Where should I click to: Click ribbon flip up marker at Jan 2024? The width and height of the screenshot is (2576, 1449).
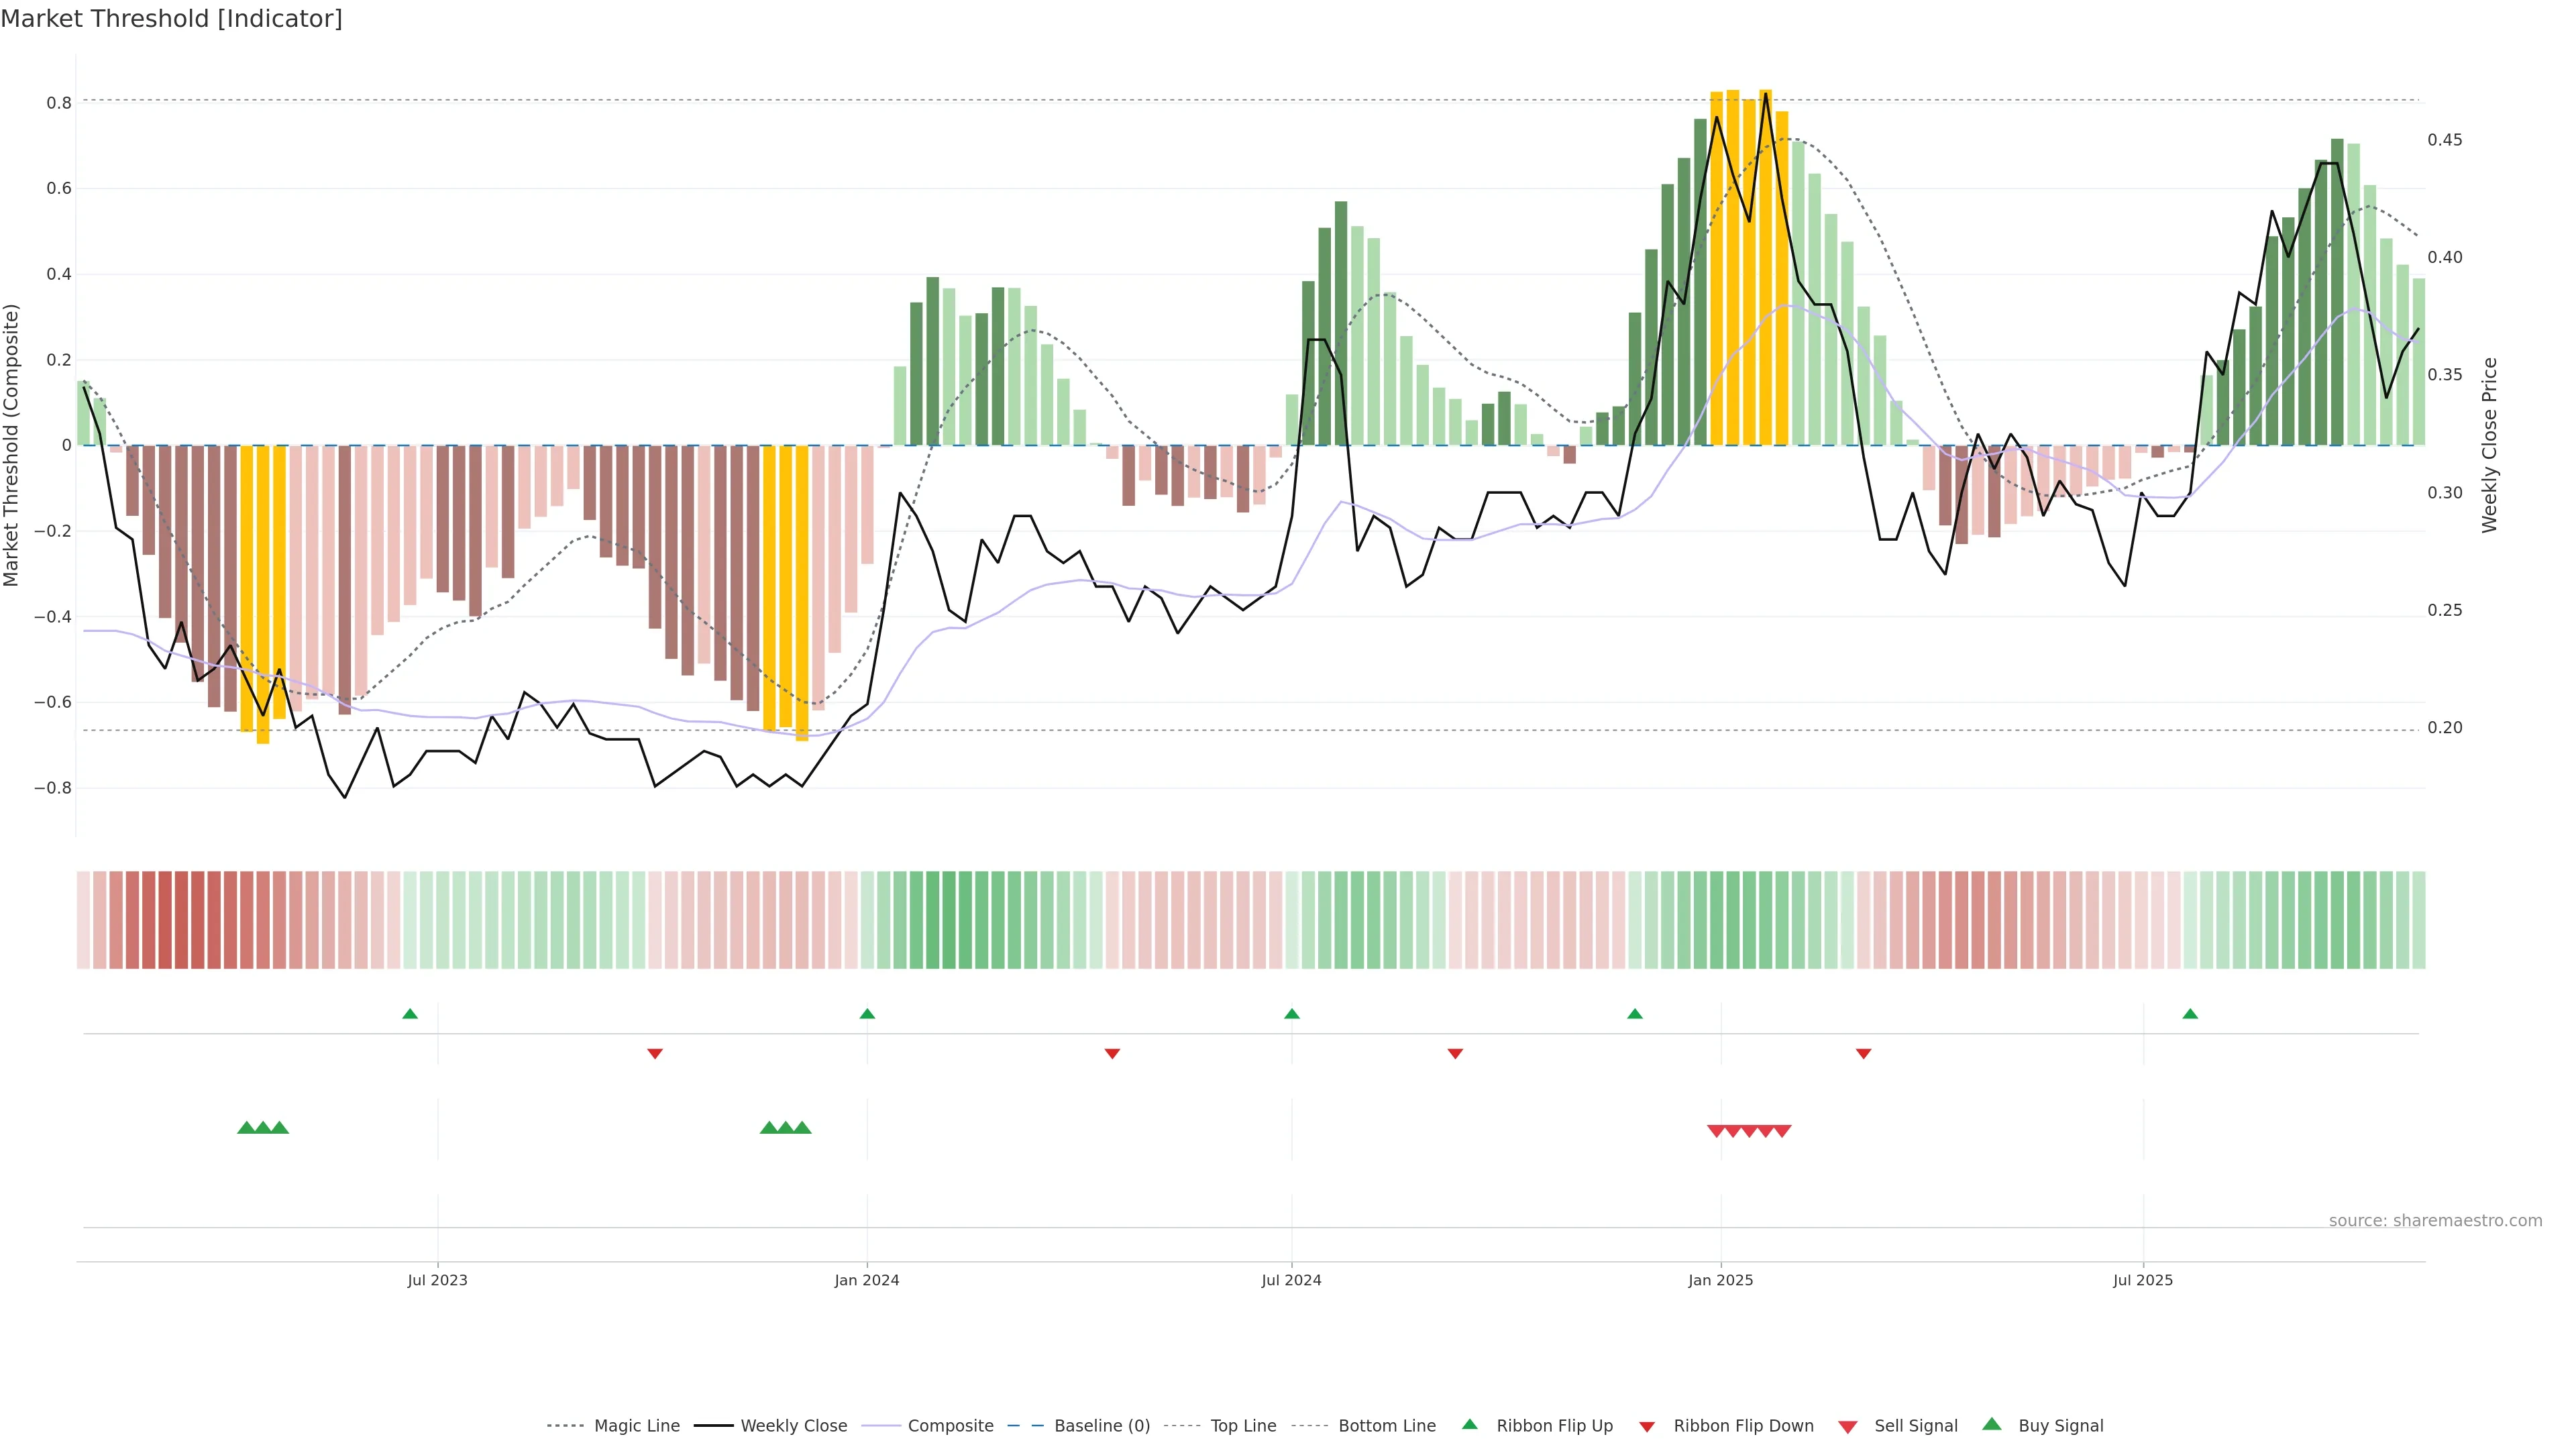pos(867,1014)
